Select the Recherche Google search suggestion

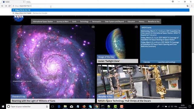point(100,13)
